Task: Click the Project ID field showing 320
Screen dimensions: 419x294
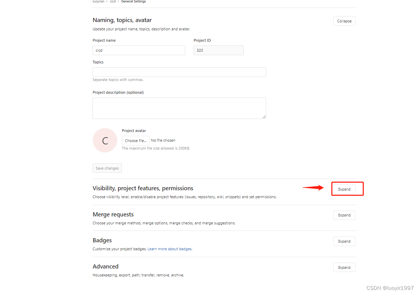Action: point(218,50)
